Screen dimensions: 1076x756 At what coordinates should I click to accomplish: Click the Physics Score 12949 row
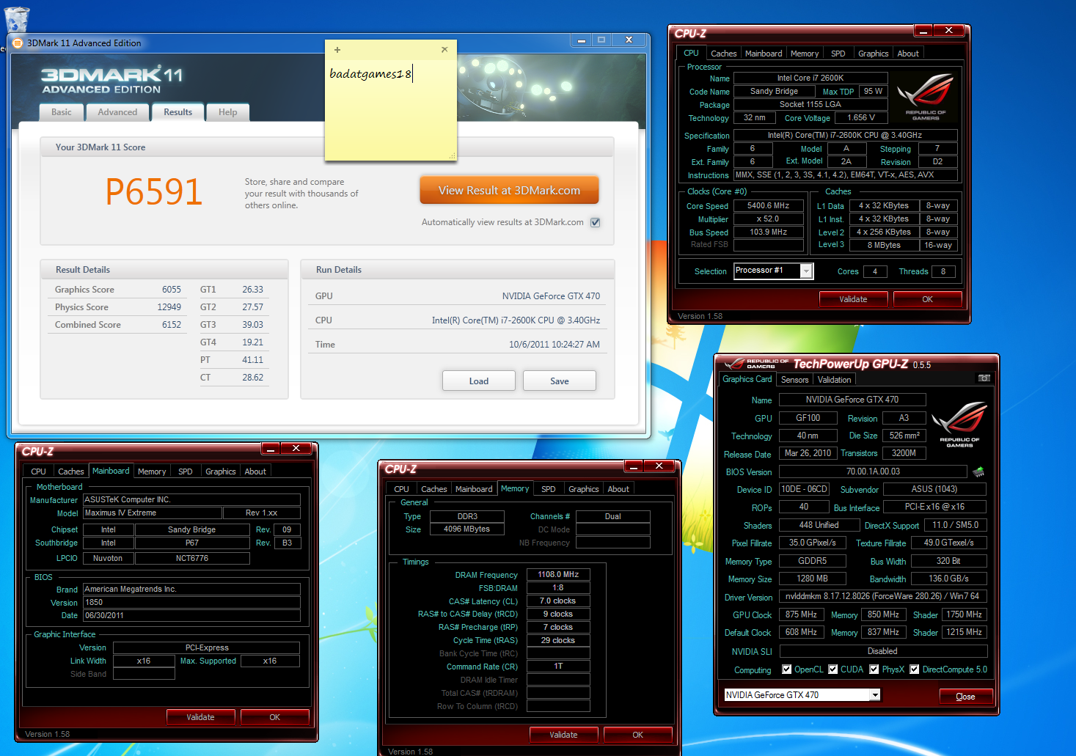(117, 307)
